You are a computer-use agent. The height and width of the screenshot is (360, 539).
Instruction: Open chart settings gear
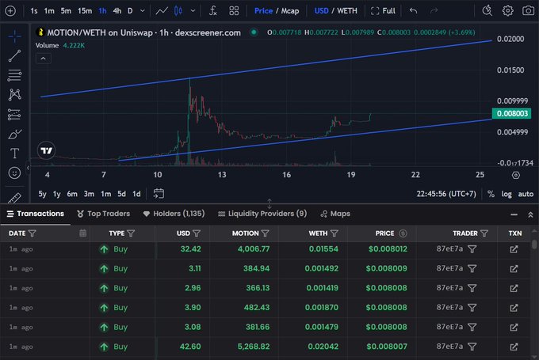(x=508, y=11)
